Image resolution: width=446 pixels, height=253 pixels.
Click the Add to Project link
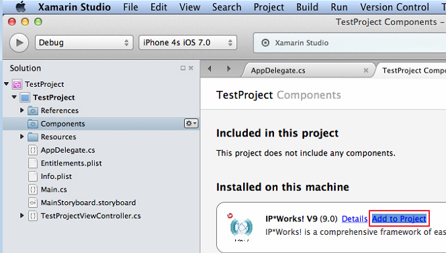pos(399,219)
